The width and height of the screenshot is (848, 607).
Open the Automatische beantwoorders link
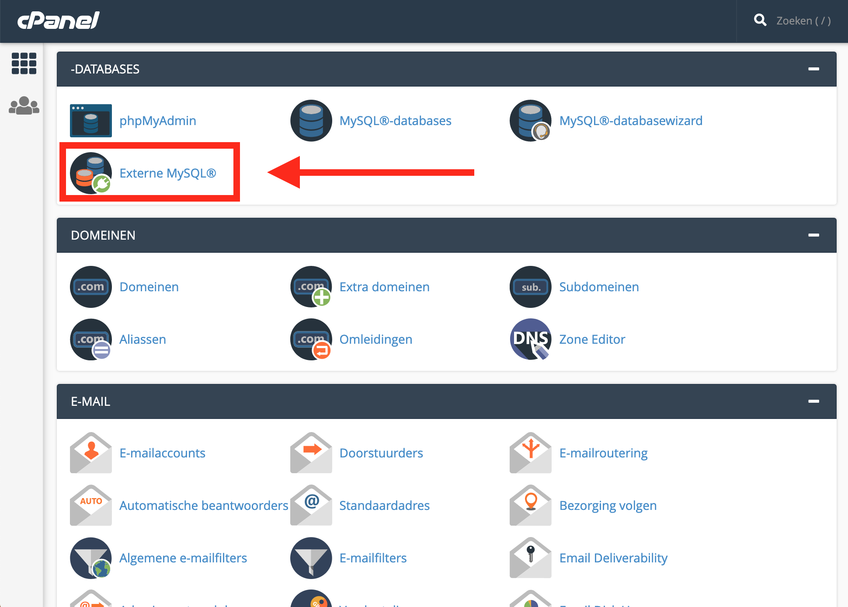click(x=204, y=506)
